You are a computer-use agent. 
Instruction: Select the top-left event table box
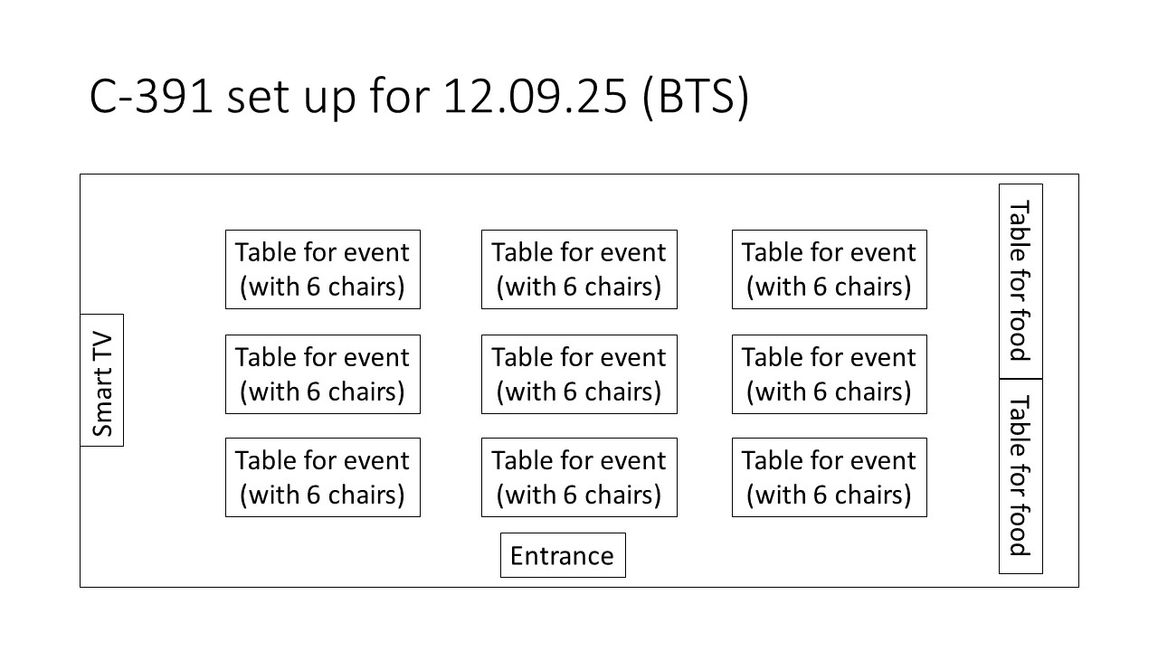coord(322,269)
